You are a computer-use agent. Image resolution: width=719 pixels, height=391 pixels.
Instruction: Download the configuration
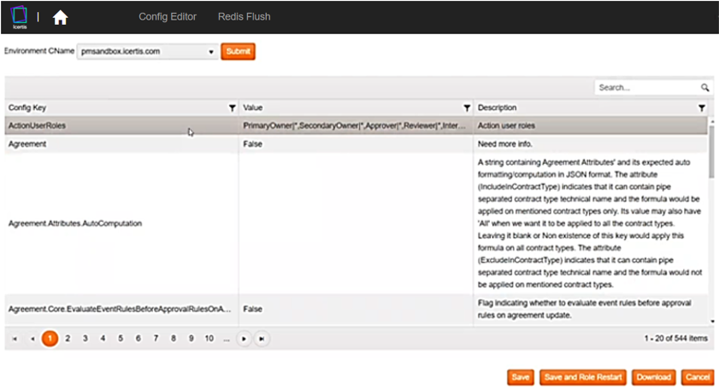(655, 377)
